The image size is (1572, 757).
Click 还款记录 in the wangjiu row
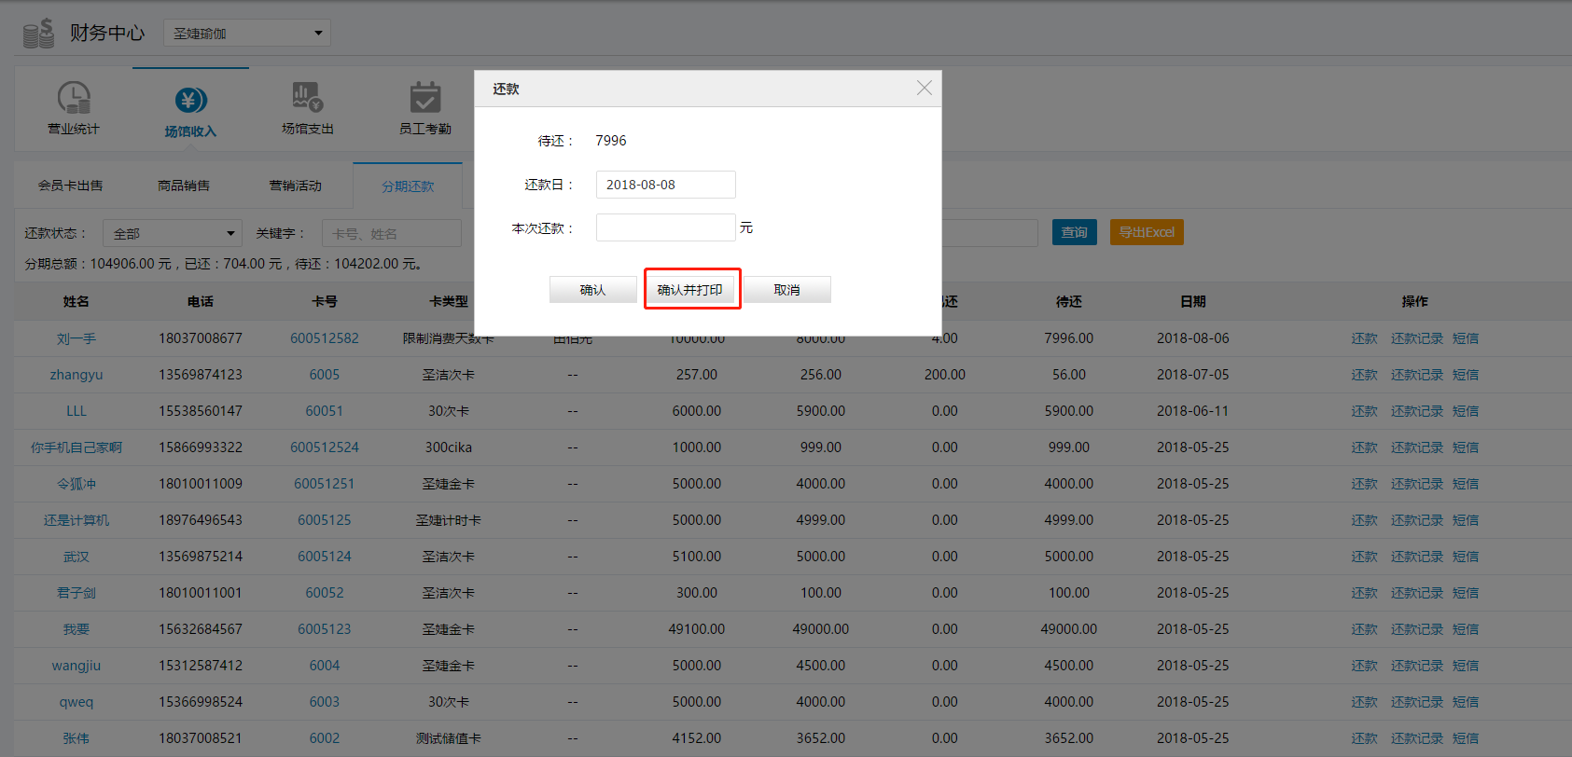tap(1417, 666)
